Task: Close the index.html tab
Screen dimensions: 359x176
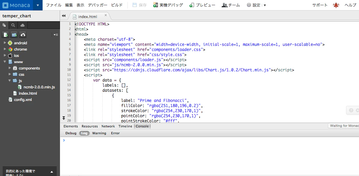Action: point(106,15)
